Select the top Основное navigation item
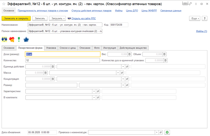The height and width of the screenshot is (136, 210). tap(9, 11)
